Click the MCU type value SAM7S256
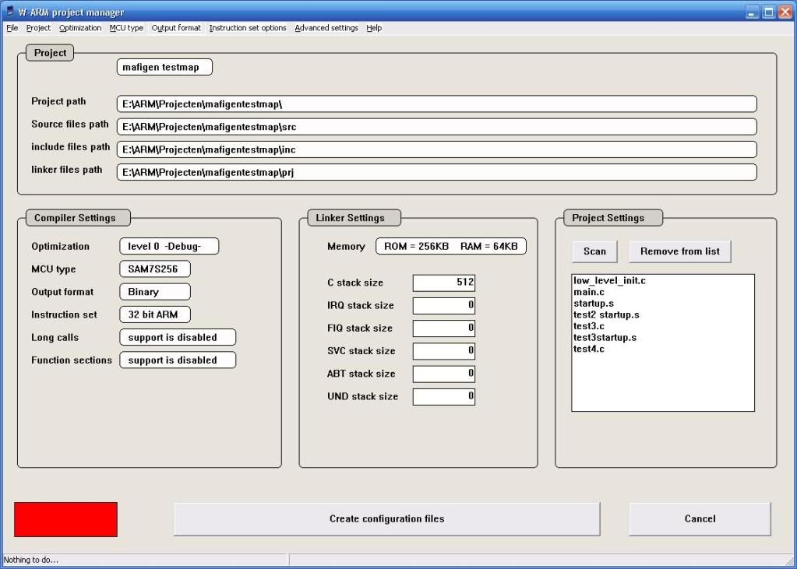Image resolution: width=797 pixels, height=569 pixels. click(155, 269)
